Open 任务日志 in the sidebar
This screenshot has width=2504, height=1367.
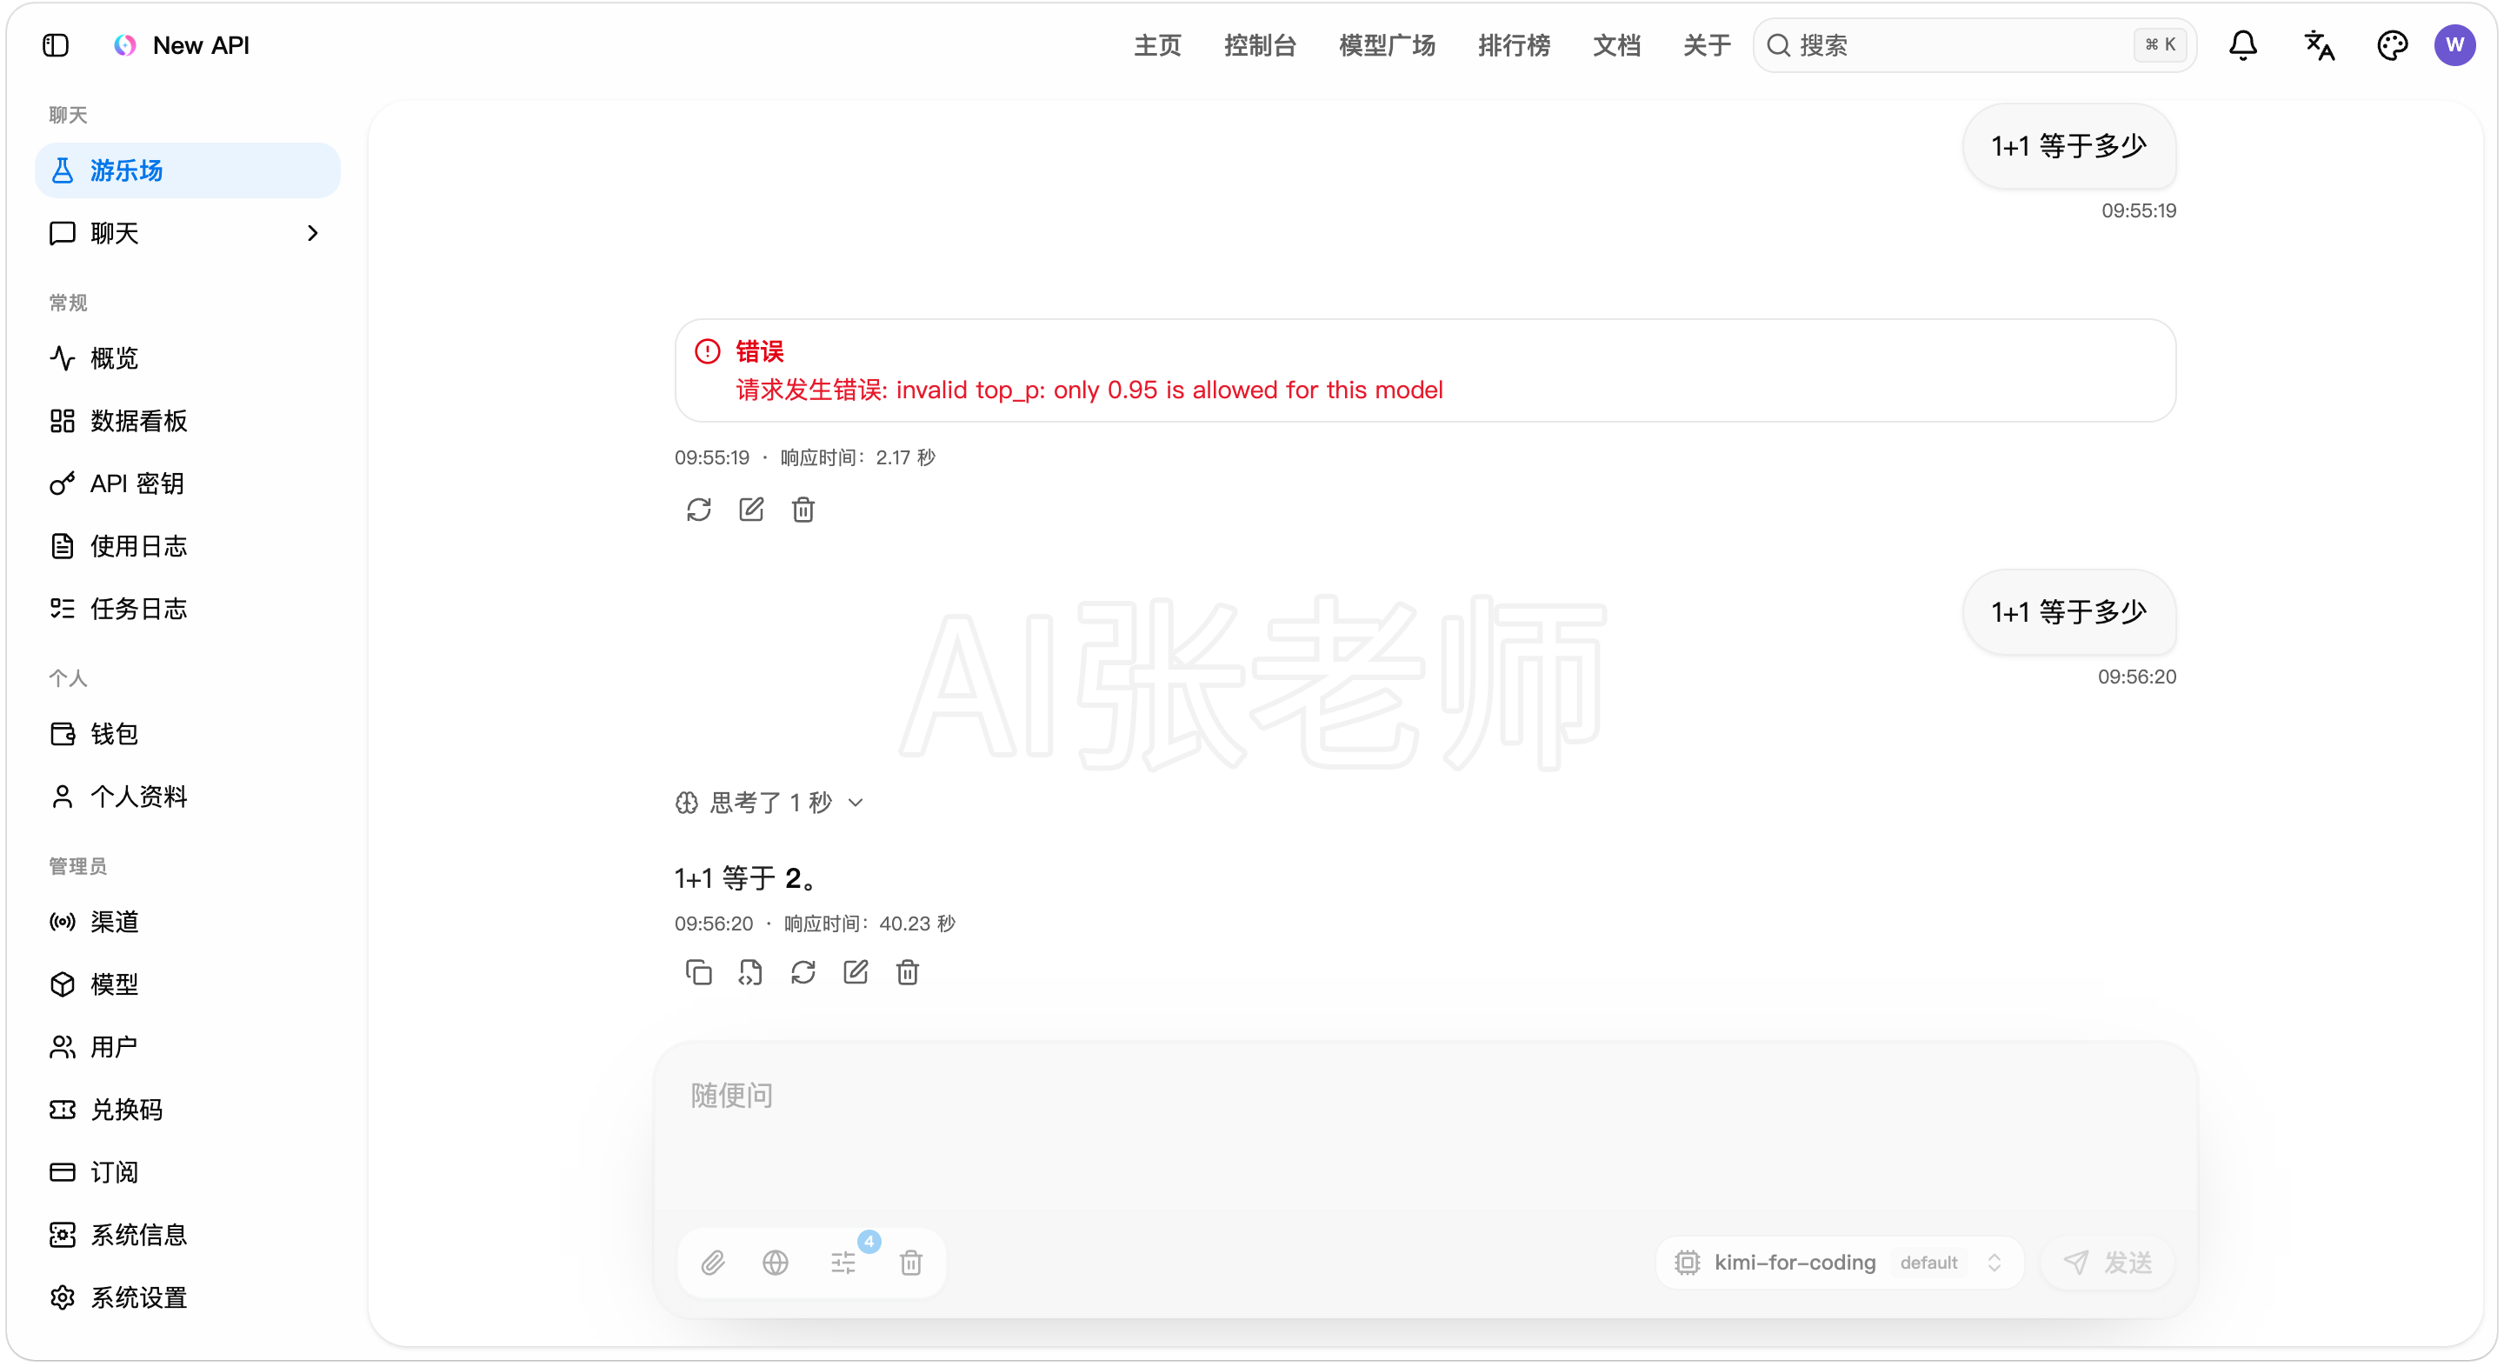click(x=188, y=610)
